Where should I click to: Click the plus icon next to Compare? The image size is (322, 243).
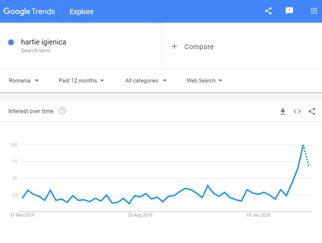174,46
